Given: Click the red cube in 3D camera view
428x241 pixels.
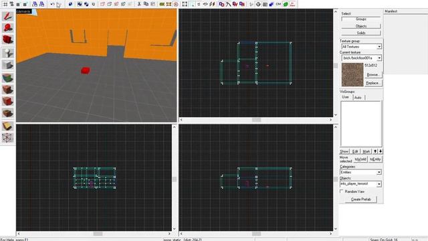Looking at the screenshot, I should 86,71.
